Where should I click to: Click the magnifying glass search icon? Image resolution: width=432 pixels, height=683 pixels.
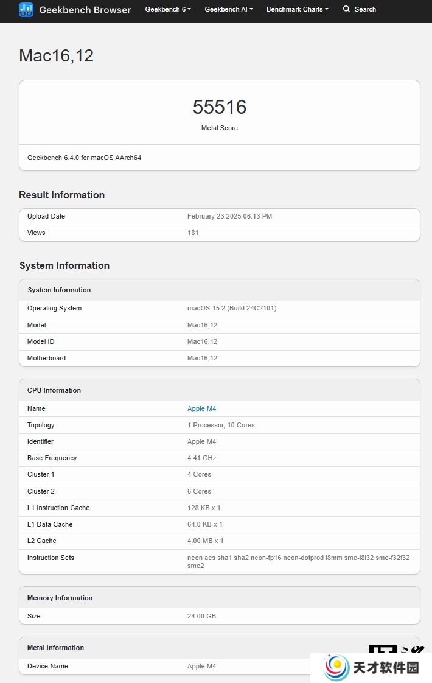coord(346,9)
